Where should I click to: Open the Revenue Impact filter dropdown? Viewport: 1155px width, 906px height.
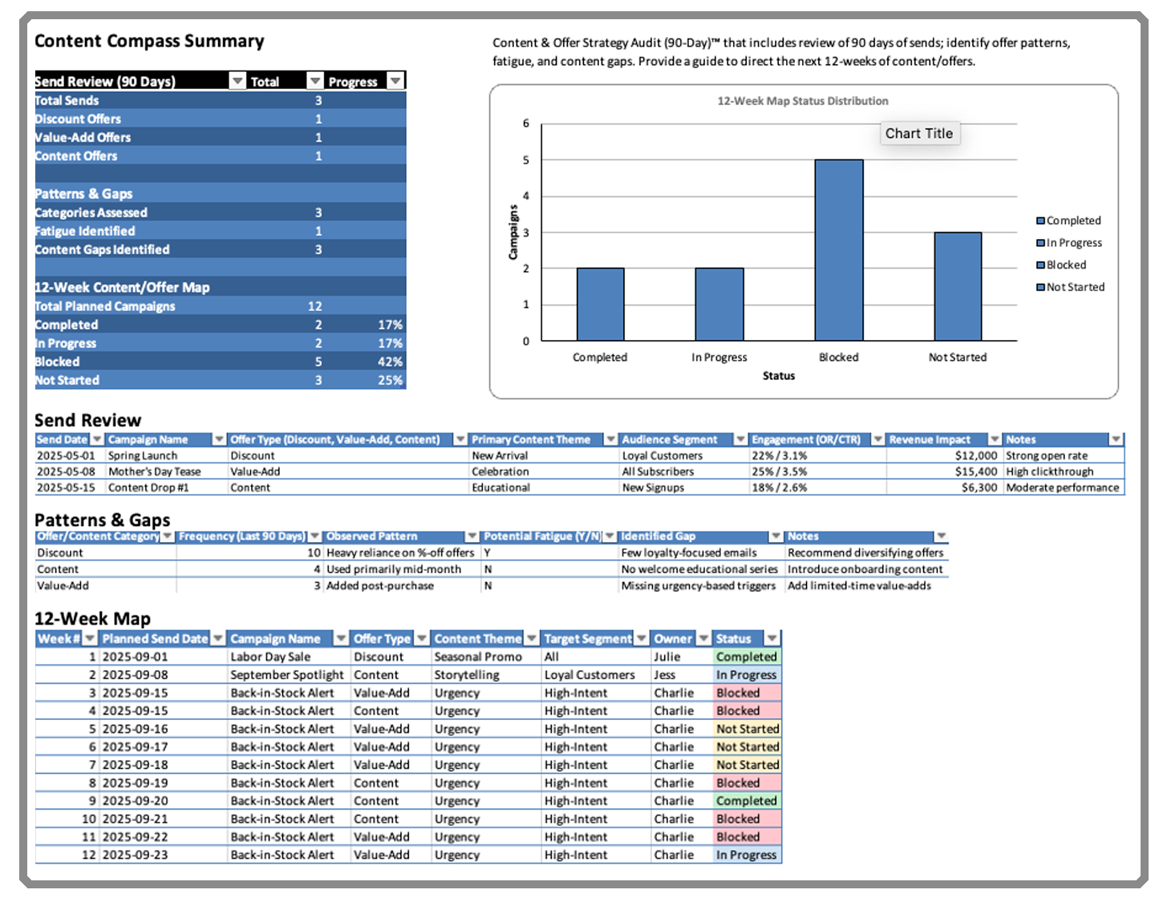point(995,439)
